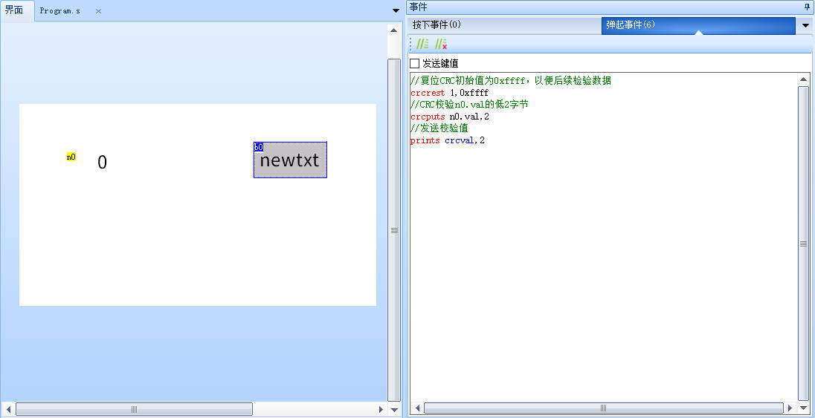
Task: Click the code editor scroll-right arrow
Action: (x=790, y=408)
